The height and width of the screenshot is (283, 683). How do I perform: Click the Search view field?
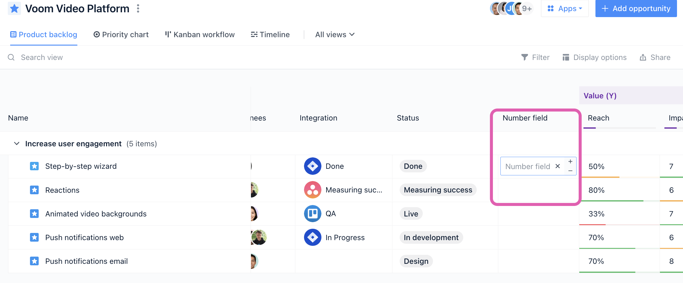pos(42,57)
